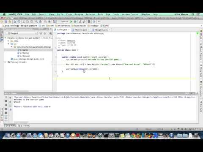Expand External Libraries node
The image size is (203, 152).
(x=5, y=62)
